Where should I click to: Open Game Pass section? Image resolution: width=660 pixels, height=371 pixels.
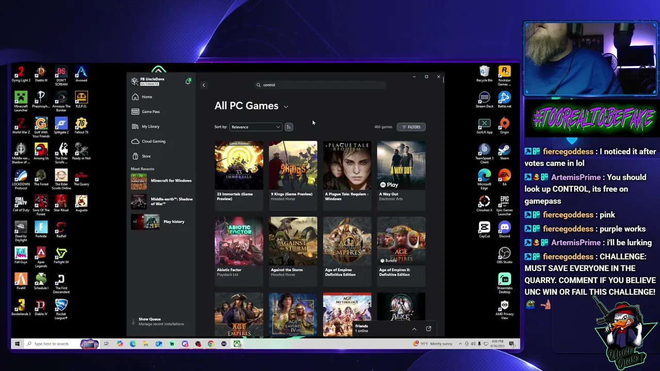[x=145, y=111]
